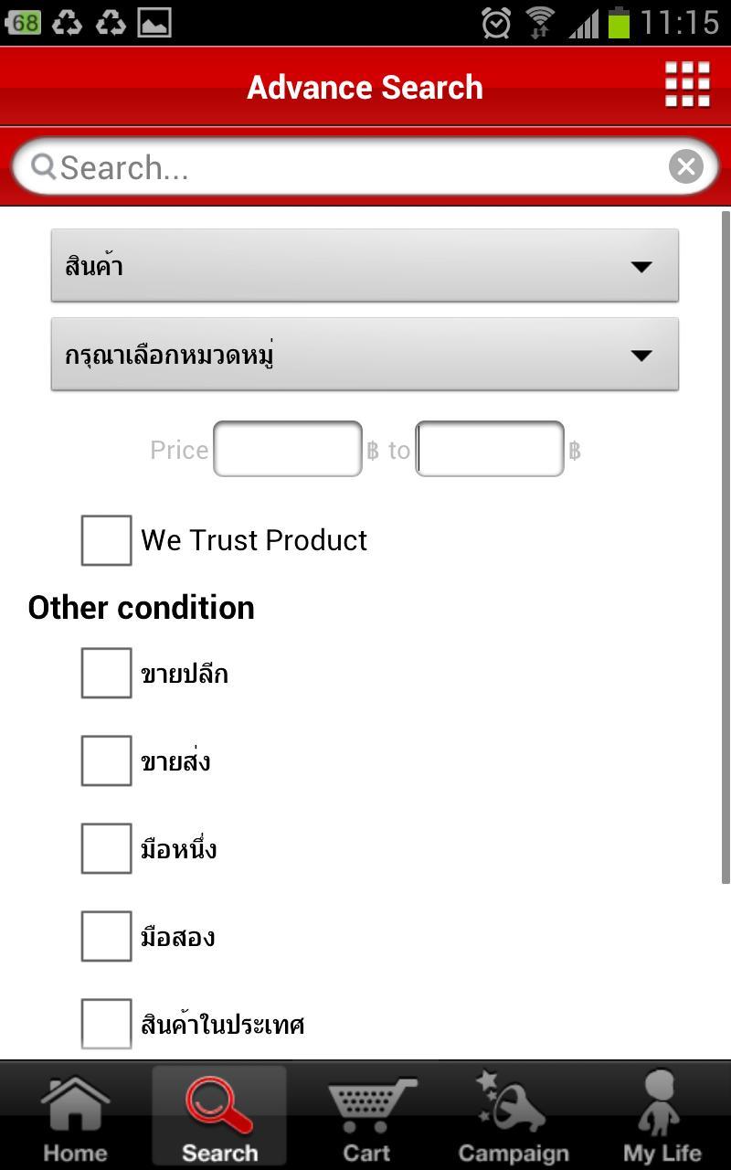Check the ขายปลีก option
Image resolution: width=731 pixels, height=1170 pixels.
pos(106,674)
